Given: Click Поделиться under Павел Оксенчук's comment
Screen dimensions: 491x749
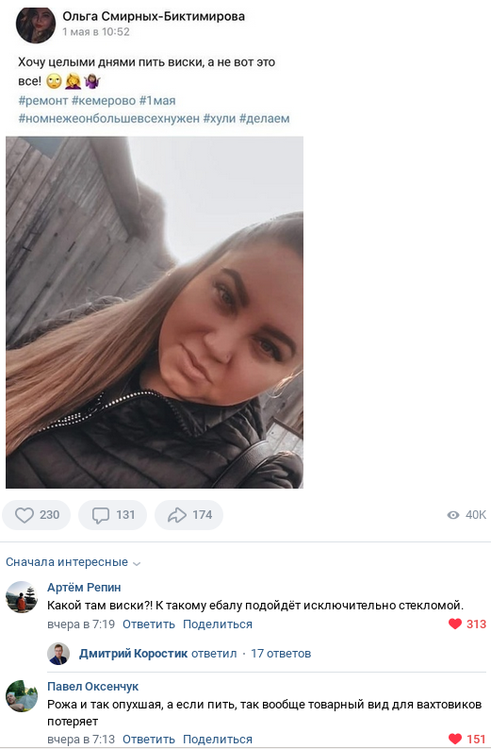Looking at the screenshot, I should click(218, 739).
